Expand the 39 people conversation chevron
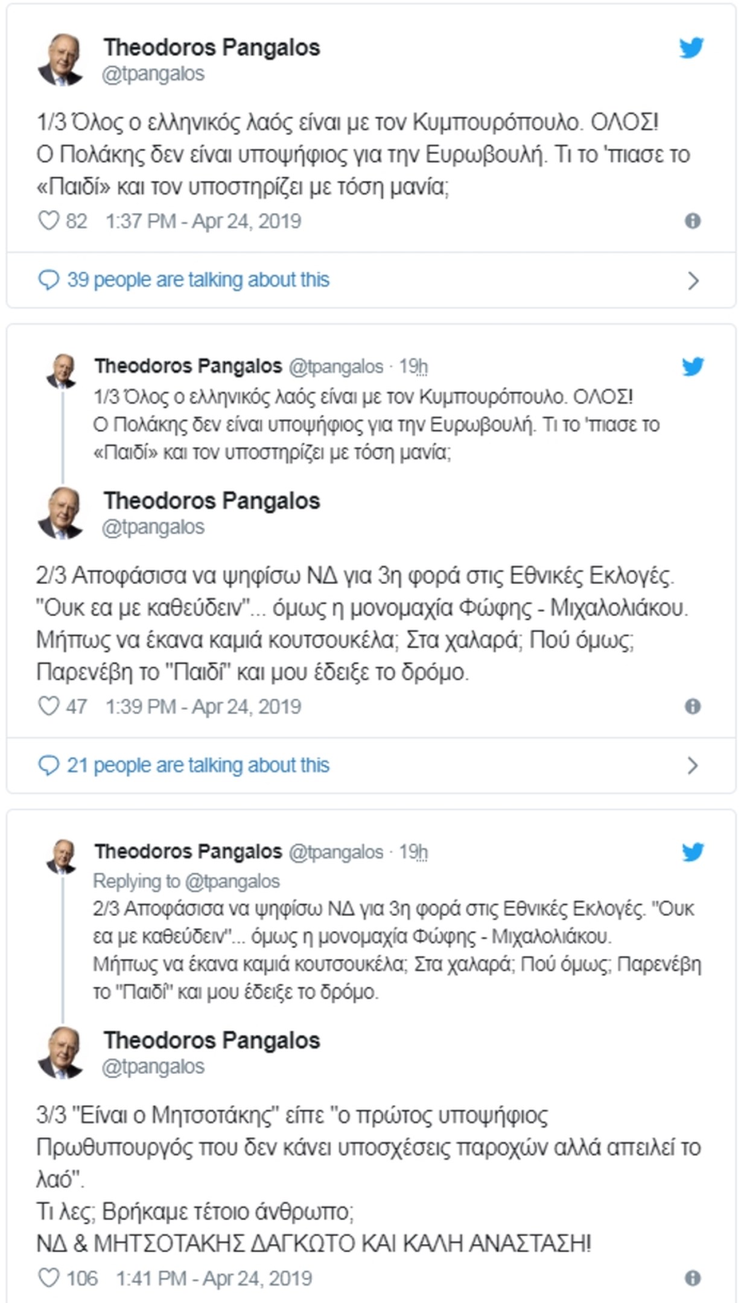747x1303 pixels. 693,281
